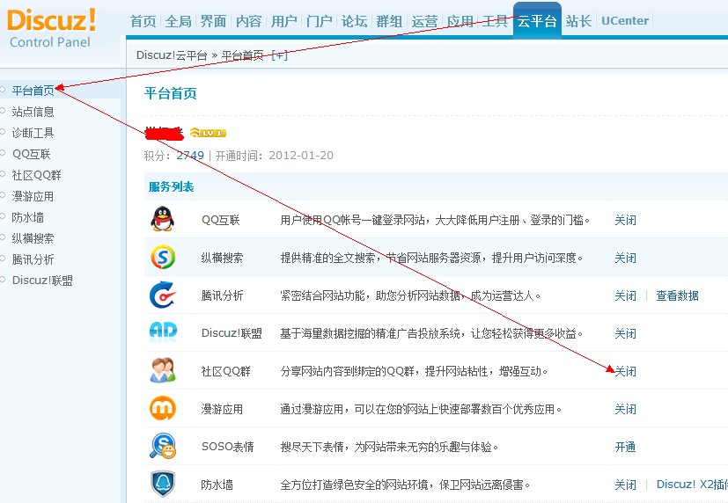Open QQ互联 in the sidebar
Screen dimensions: 728x503
coord(31,154)
